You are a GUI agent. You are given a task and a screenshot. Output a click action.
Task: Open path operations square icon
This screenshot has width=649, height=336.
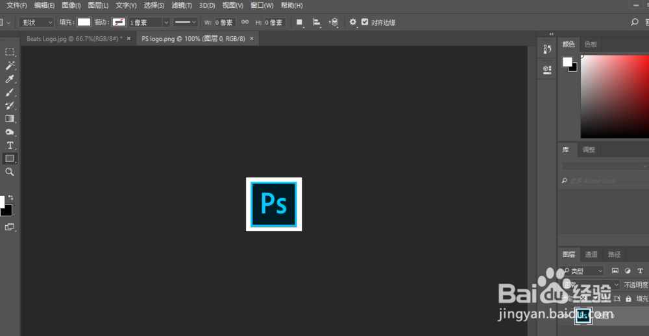click(x=299, y=22)
